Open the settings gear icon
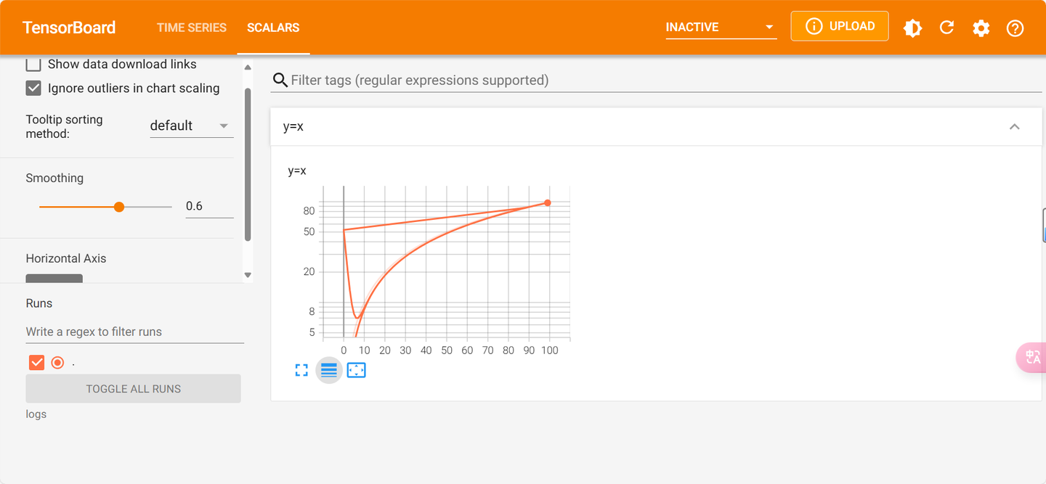 pos(981,28)
